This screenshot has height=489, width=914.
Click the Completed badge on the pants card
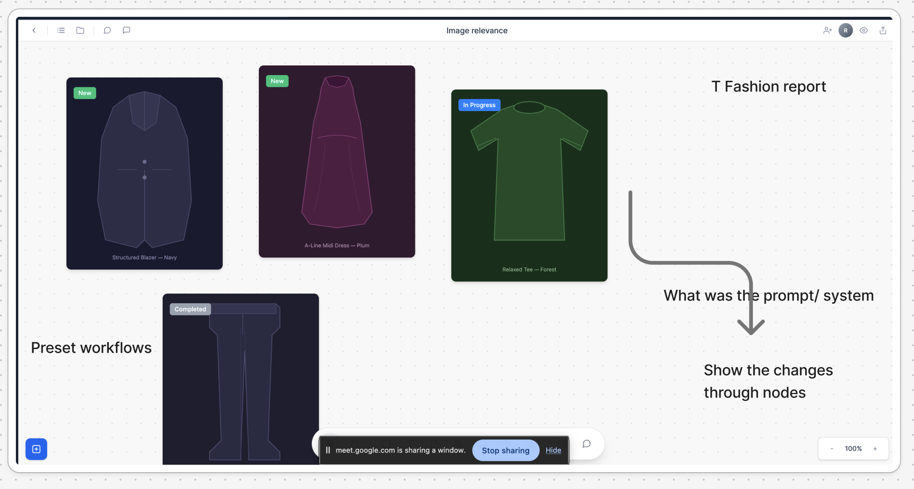(190, 309)
